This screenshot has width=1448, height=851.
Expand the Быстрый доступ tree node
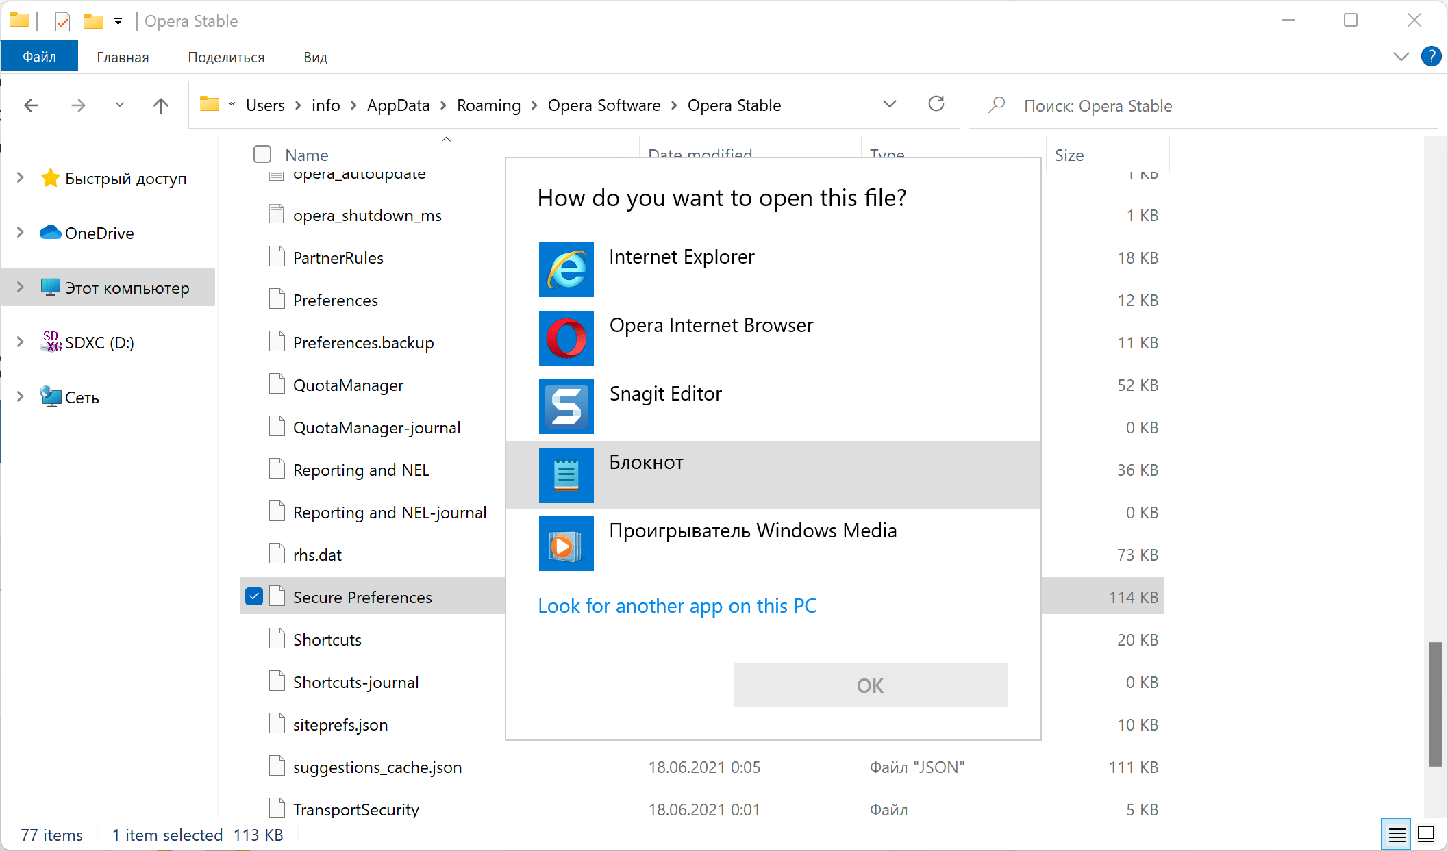point(21,178)
